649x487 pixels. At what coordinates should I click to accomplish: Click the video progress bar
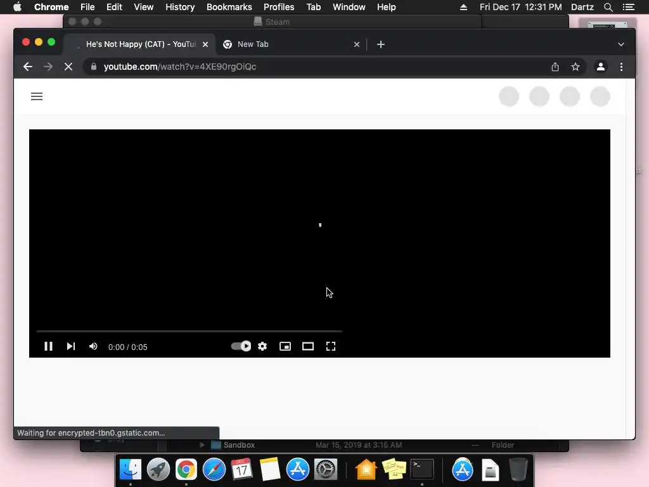click(189, 331)
